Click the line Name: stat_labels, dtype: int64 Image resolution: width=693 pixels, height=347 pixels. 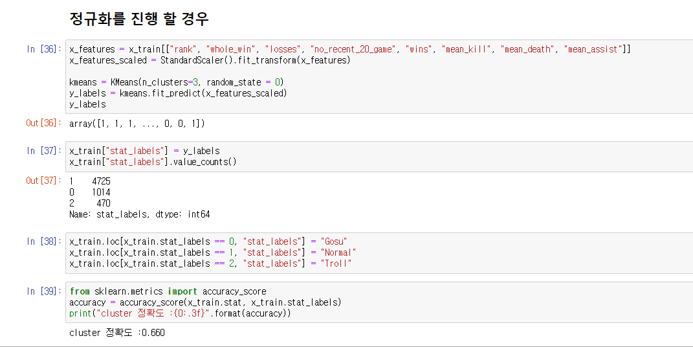pos(140,214)
